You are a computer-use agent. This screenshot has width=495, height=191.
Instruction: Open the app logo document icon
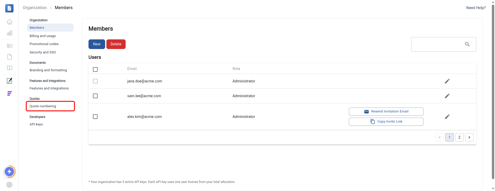point(9,8)
